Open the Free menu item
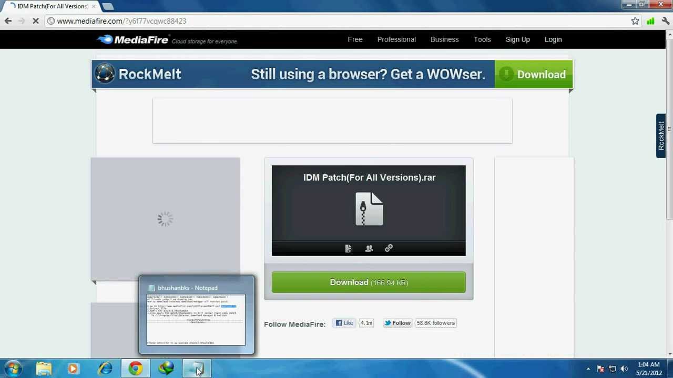This screenshot has height=378, width=673. click(x=355, y=39)
